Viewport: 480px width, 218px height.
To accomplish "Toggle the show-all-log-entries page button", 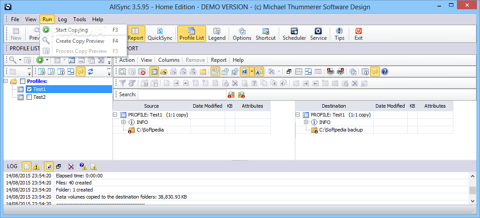I will tap(27, 166).
